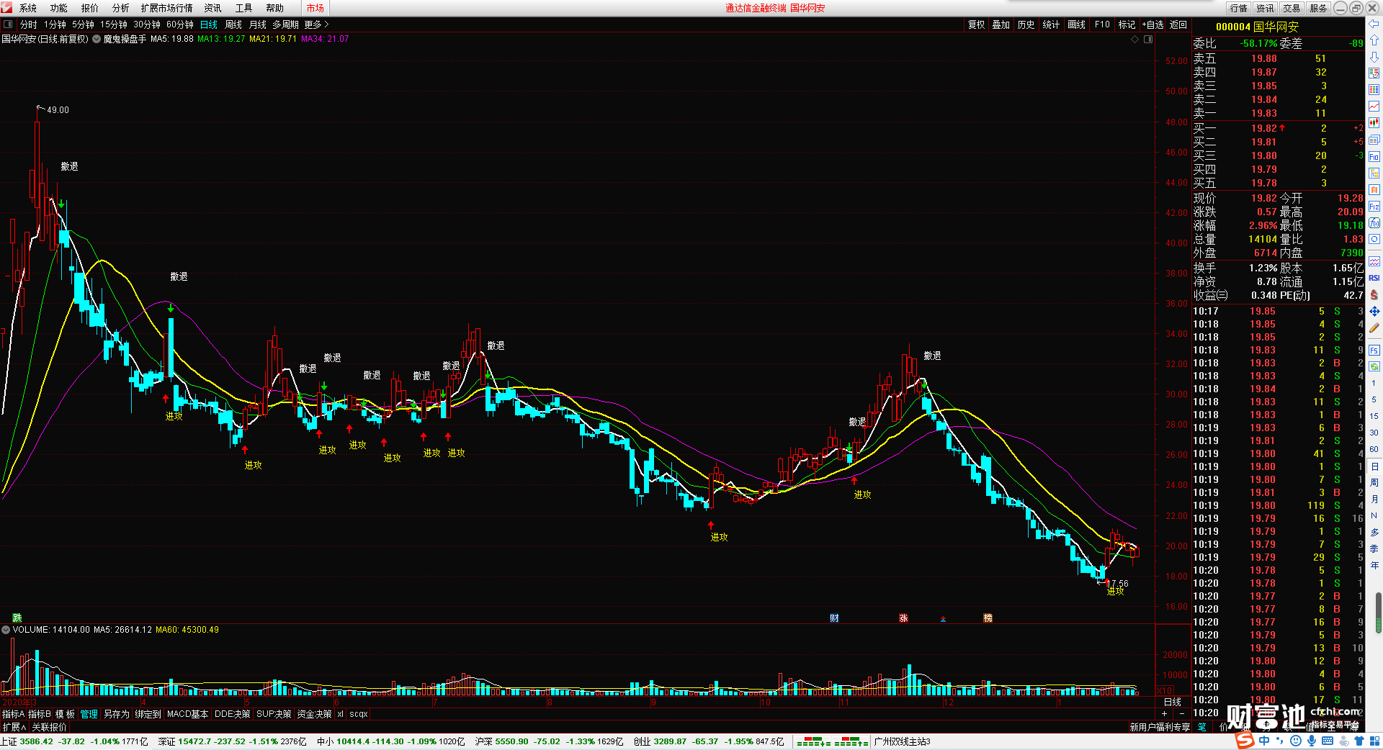Screen dimensions: 1383x750
Task: Toggle the 30-minute period in right sidebar
Action: (1374, 433)
